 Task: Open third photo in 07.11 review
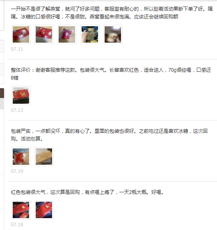[67, 34]
